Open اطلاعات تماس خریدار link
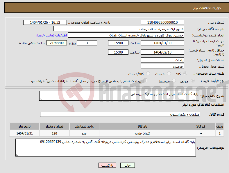The image size is (229, 173). coord(51,35)
